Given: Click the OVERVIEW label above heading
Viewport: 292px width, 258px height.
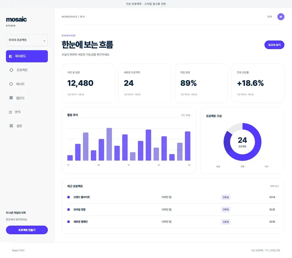Looking at the screenshot, I should click(69, 36).
